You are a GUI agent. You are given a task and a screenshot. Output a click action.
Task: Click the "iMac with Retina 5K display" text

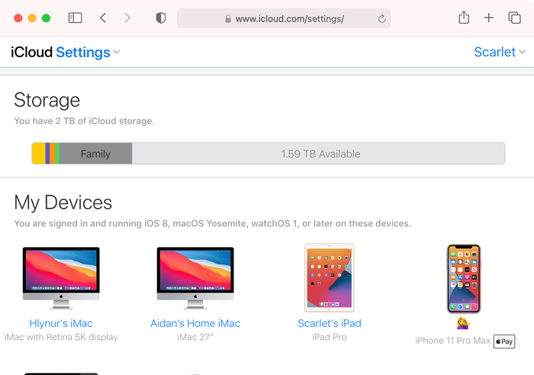coord(61,337)
